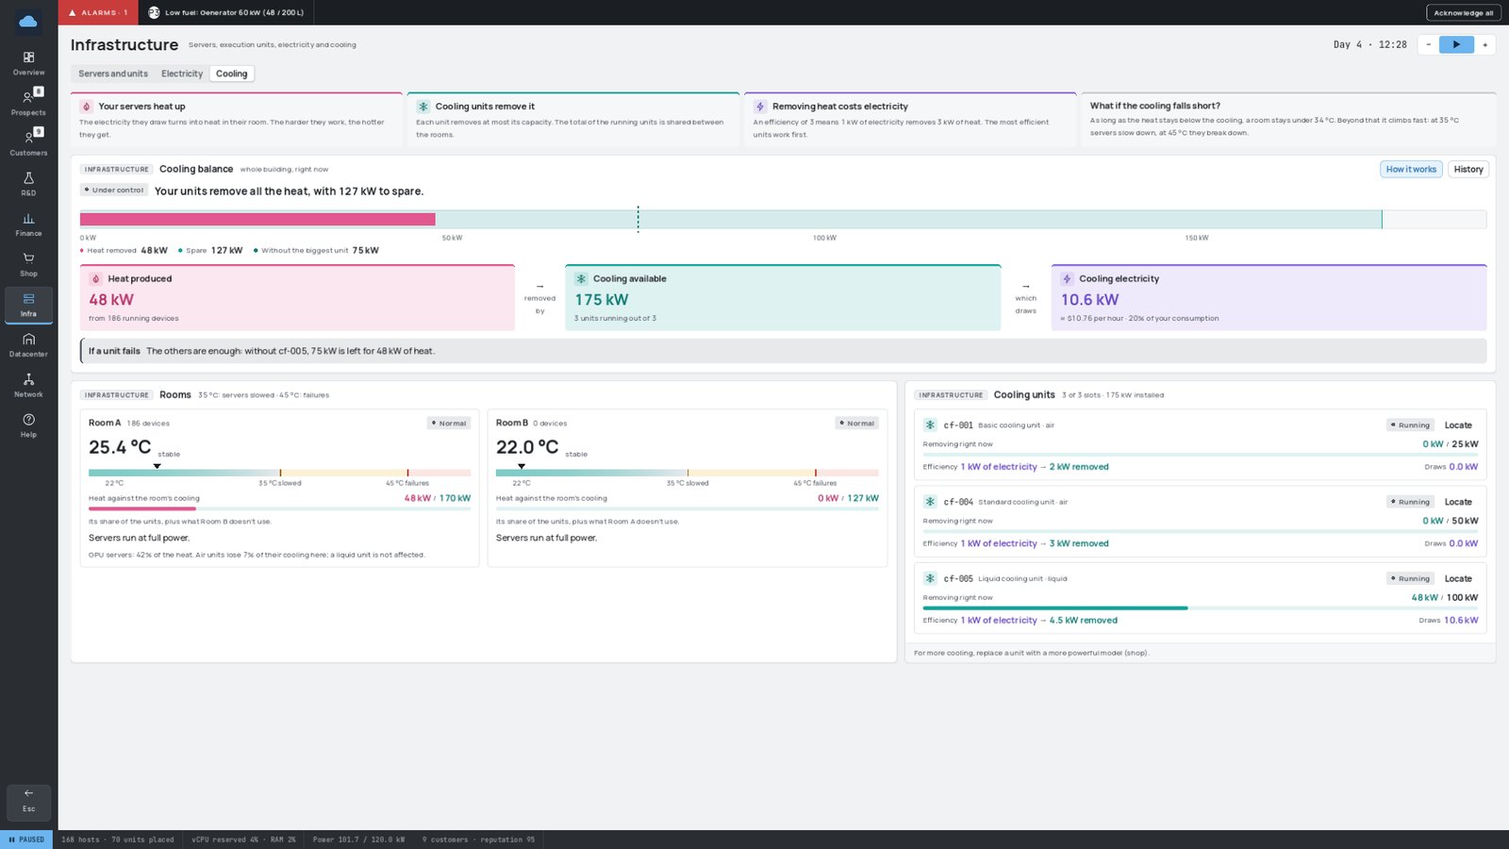Select the Cooling tab

click(x=232, y=74)
